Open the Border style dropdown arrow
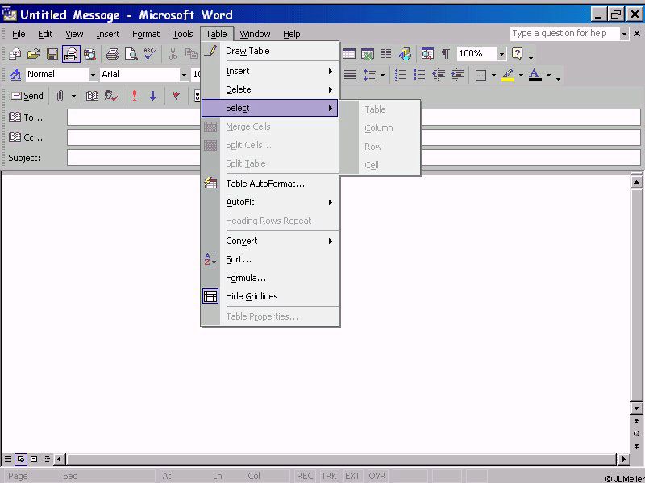 (493, 75)
